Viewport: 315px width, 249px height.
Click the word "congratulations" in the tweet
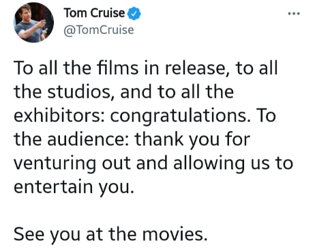coord(181,115)
